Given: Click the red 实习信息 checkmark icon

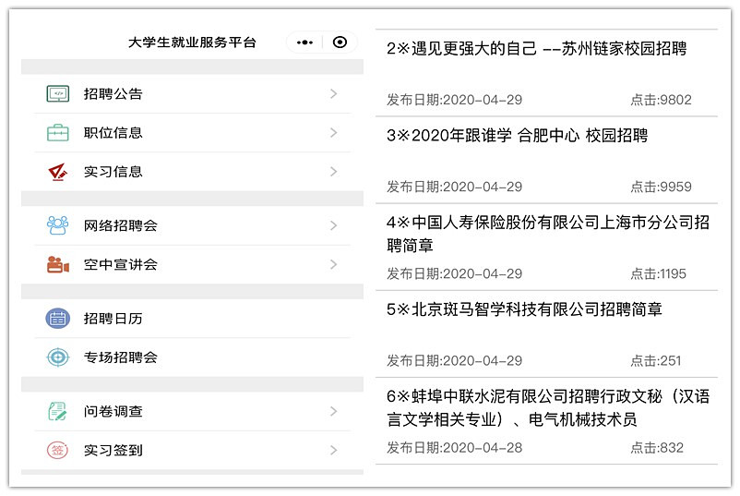Looking at the screenshot, I should click(x=58, y=172).
